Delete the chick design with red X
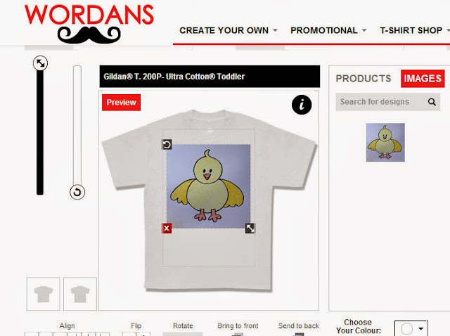 167,228
